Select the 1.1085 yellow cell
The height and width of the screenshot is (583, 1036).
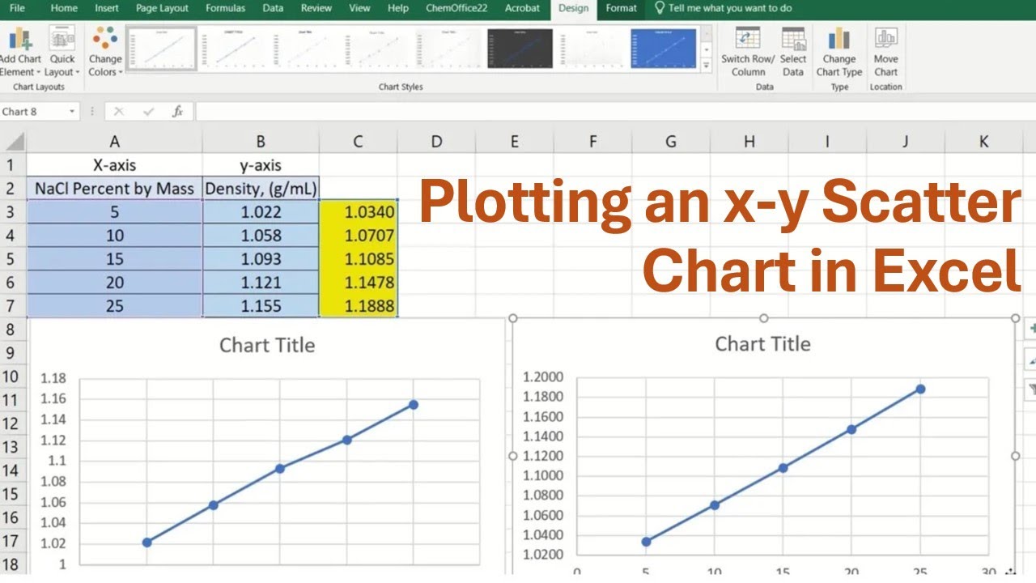(x=358, y=259)
